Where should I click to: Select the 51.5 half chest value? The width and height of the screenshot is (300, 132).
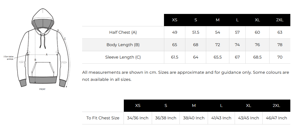[196, 32]
